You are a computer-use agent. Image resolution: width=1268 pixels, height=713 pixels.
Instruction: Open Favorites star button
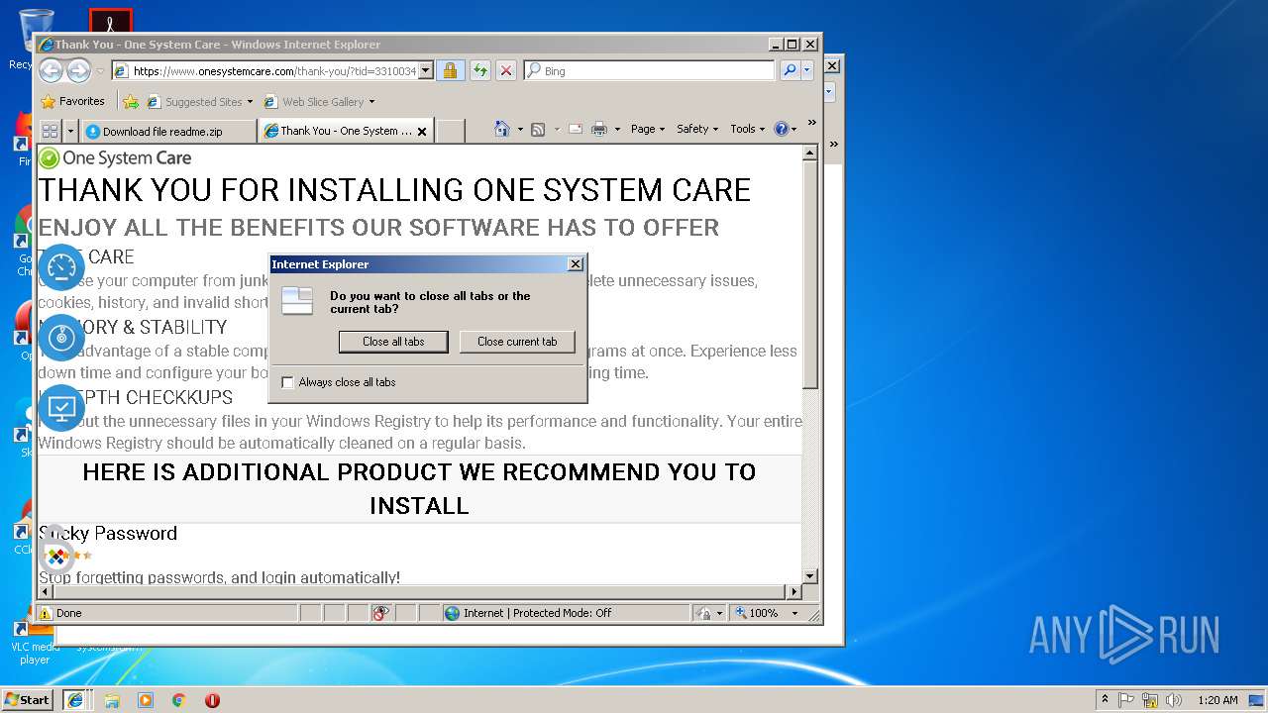click(x=72, y=101)
